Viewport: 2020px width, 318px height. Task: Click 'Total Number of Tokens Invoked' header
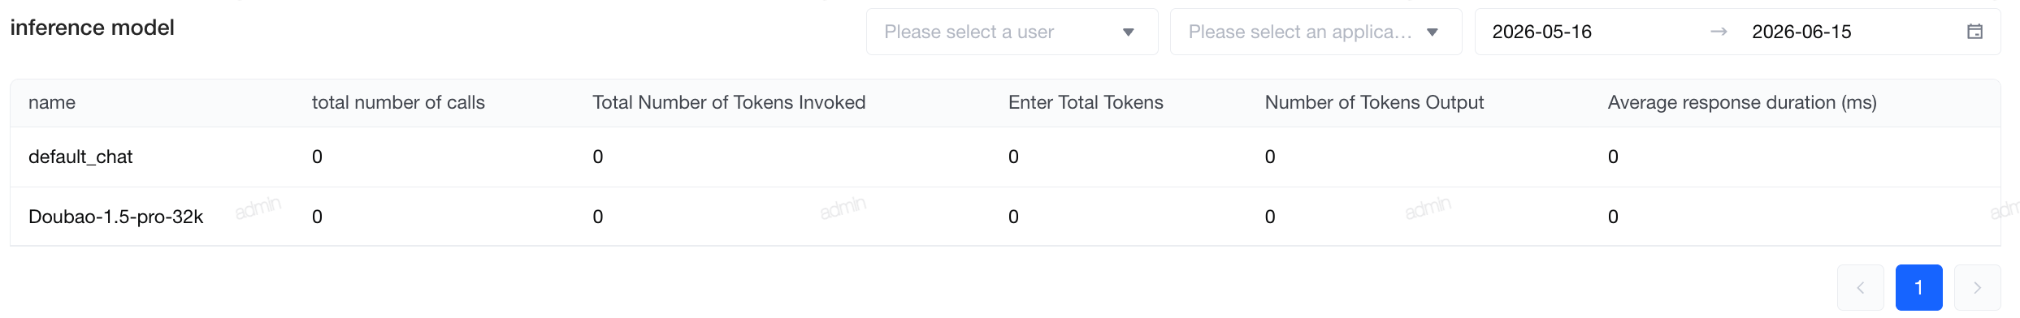point(729,102)
